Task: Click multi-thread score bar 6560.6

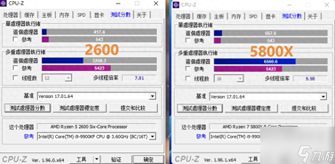Action: (x=270, y=61)
